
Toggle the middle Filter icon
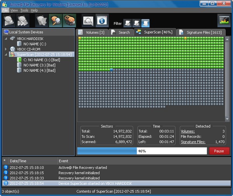click(136, 23)
